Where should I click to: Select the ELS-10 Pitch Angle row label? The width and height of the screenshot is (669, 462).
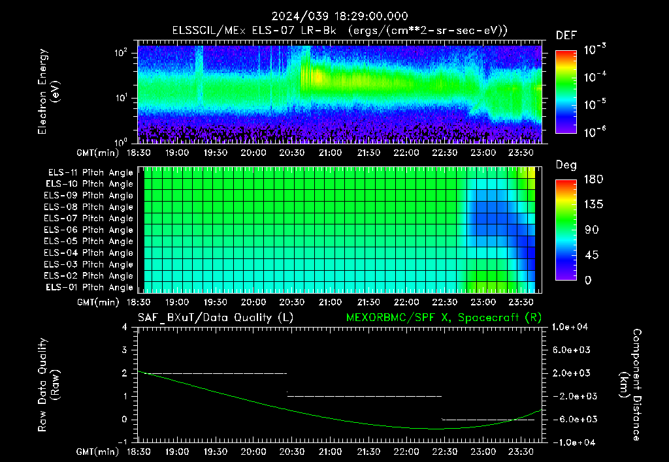[90, 184]
